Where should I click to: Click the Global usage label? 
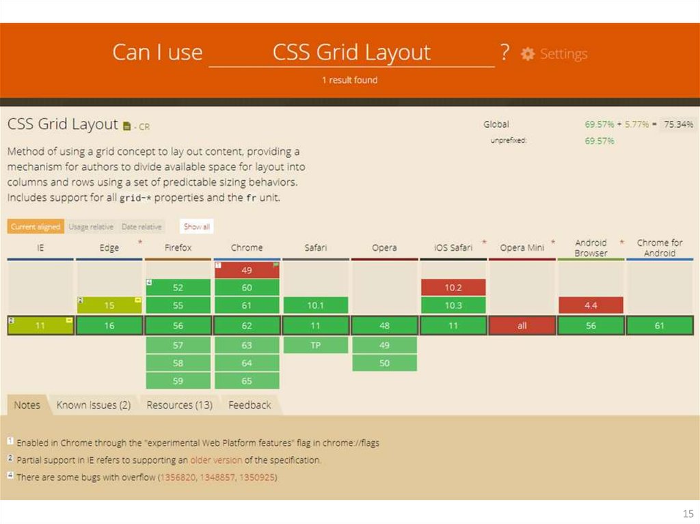[x=496, y=124]
